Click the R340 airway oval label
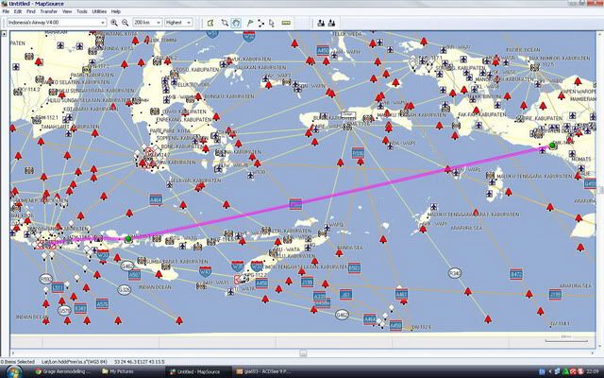This screenshot has height=378, width=604. tap(455, 273)
